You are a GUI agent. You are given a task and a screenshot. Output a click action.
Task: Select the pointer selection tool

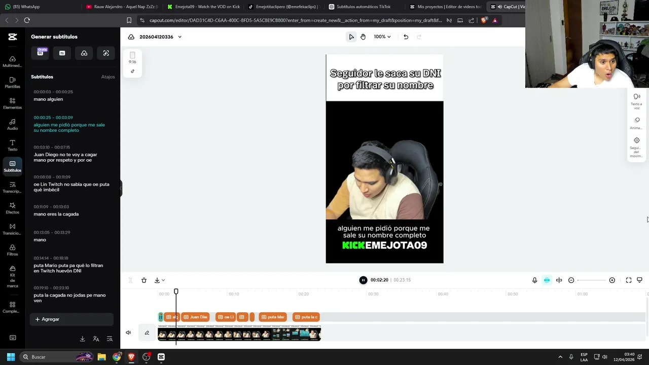(x=351, y=36)
